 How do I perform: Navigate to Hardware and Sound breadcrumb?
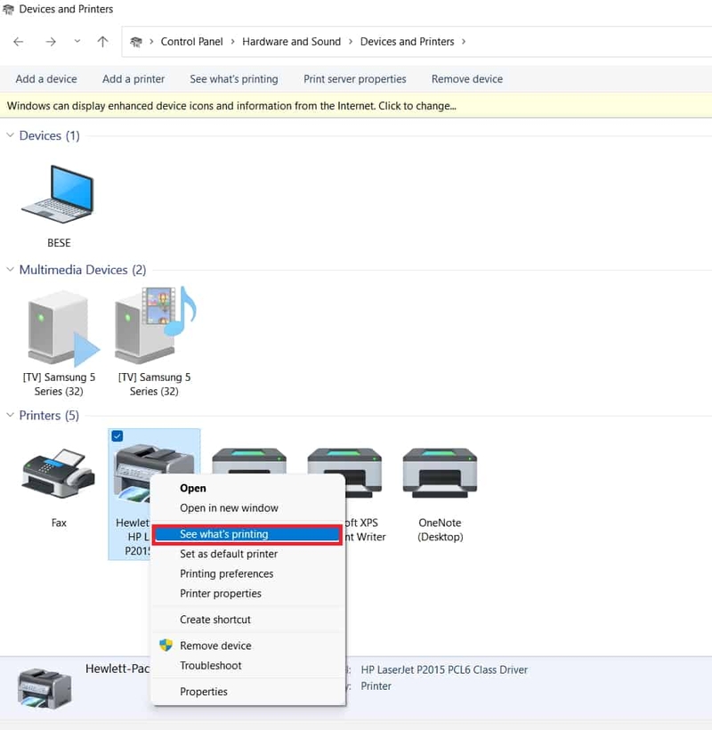291,42
